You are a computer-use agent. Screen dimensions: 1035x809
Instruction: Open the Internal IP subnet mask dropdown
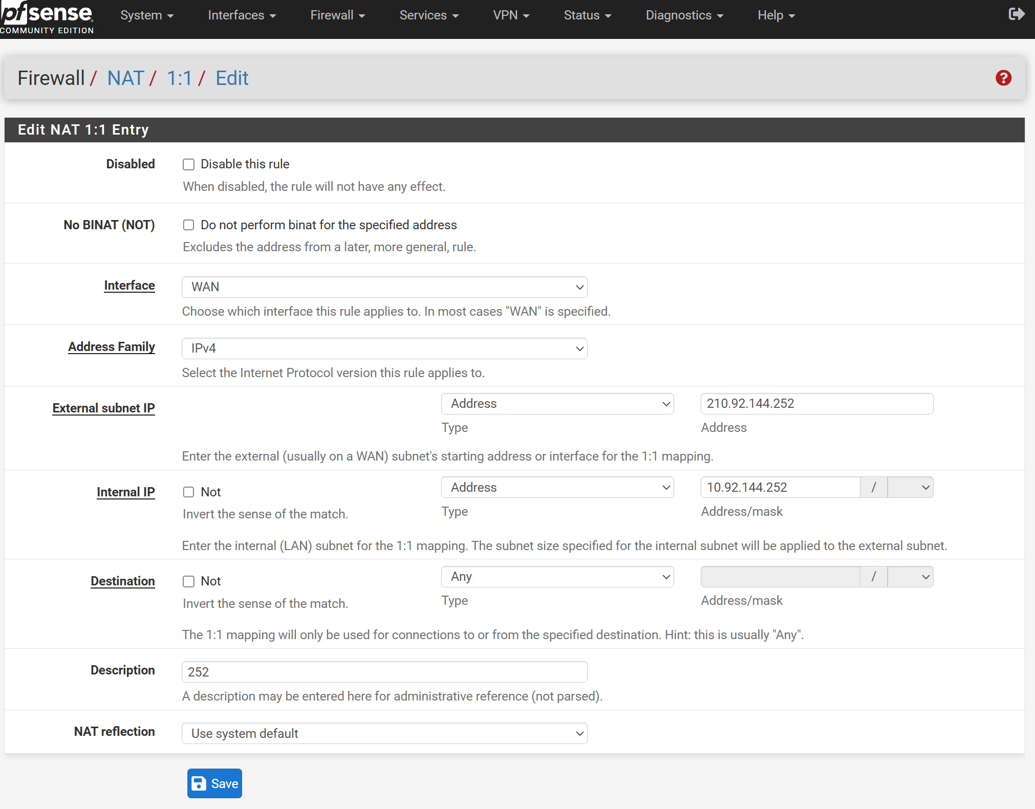[910, 487]
